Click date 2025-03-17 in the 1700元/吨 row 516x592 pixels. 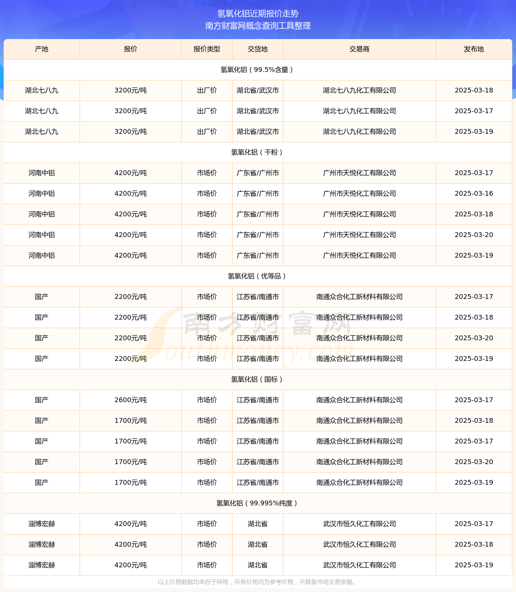[474, 441]
